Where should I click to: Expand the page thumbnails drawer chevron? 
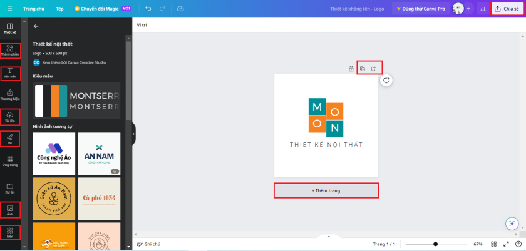pos(328,237)
